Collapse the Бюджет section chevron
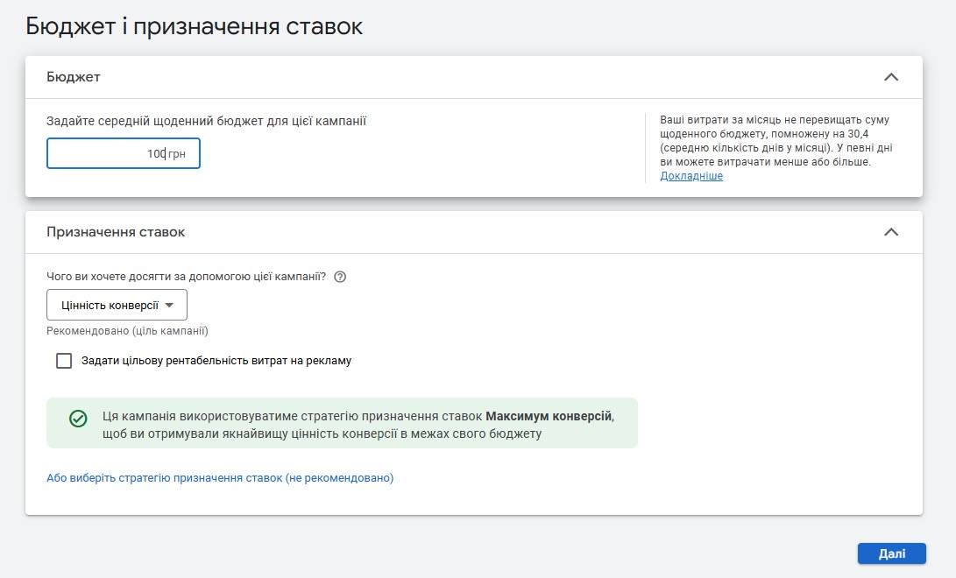The image size is (956, 578). pyautogui.click(x=890, y=77)
